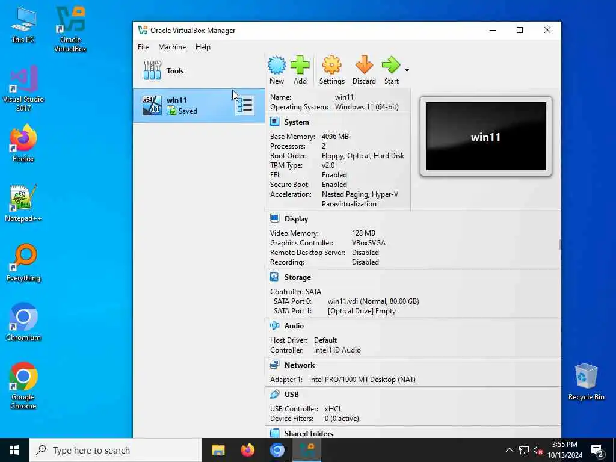Open the Audio settings heading link
Viewport: 616px width, 462px height.
click(294, 326)
